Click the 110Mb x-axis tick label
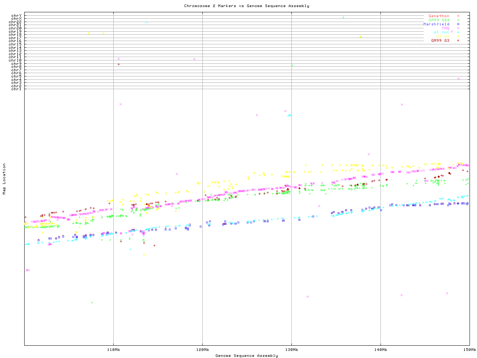The image size is (477, 358). (113, 350)
